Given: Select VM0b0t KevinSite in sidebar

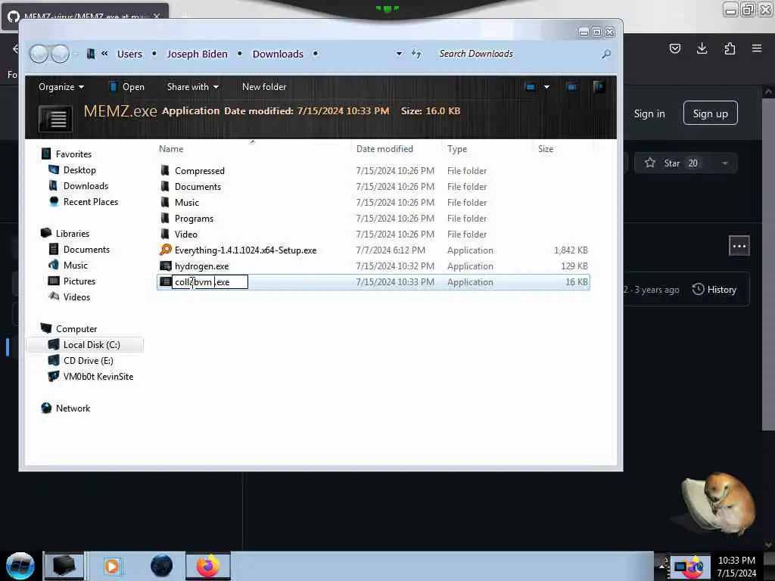Looking at the screenshot, I should coord(98,377).
